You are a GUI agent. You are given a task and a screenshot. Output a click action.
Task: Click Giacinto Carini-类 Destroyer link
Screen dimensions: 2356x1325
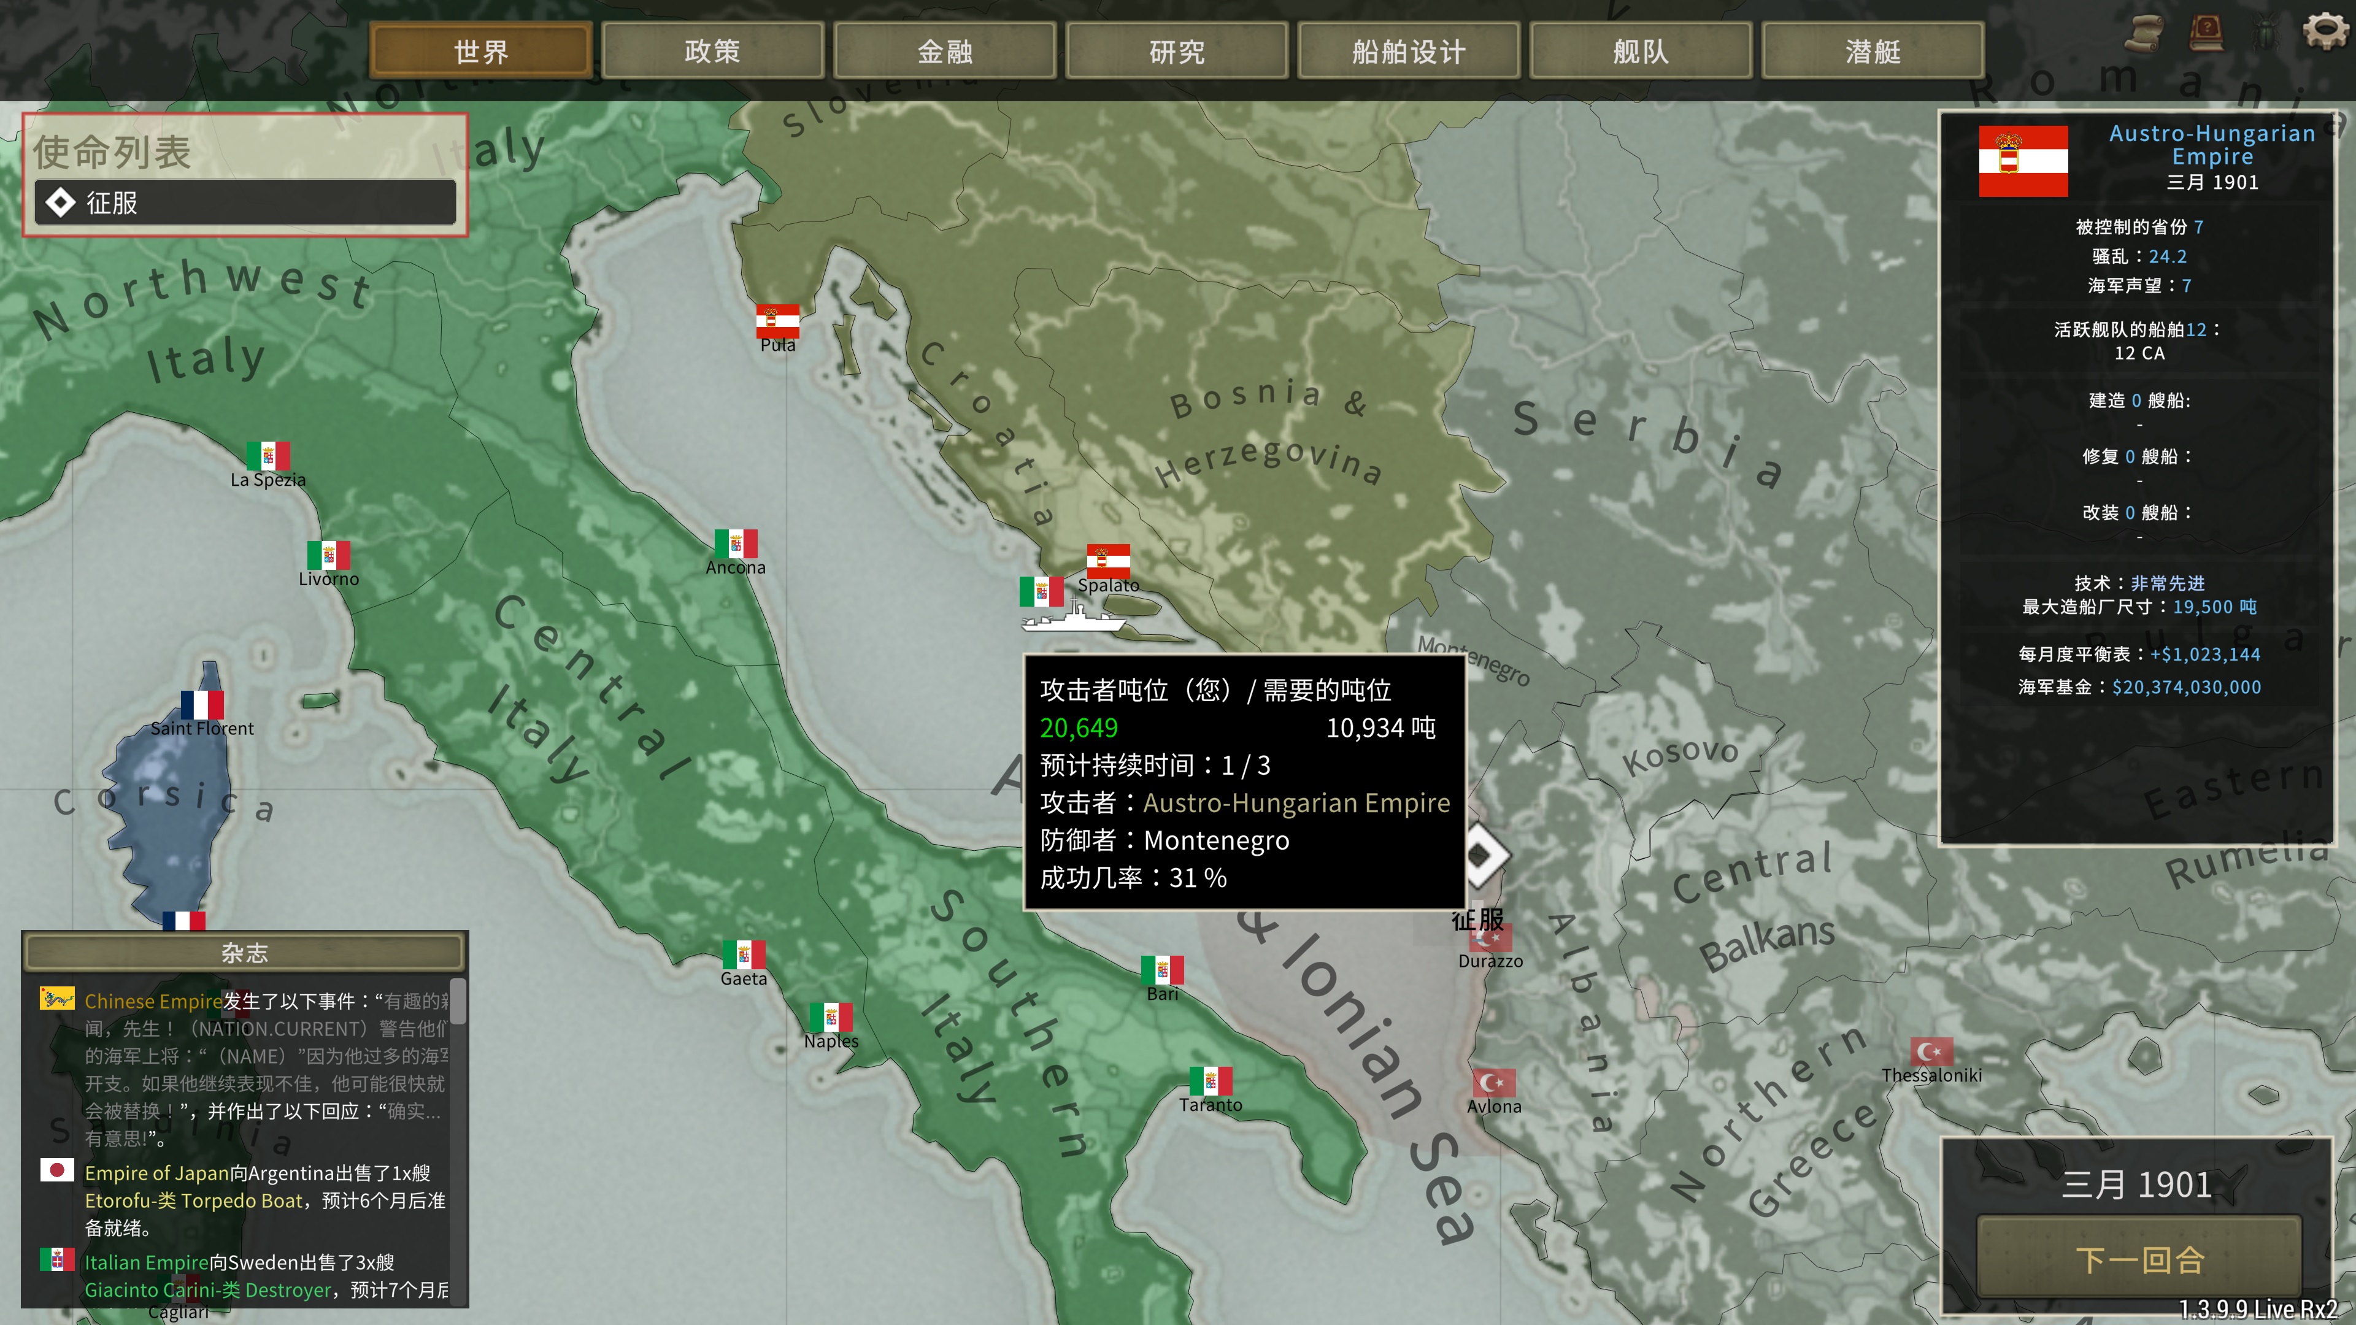click(207, 1290)
